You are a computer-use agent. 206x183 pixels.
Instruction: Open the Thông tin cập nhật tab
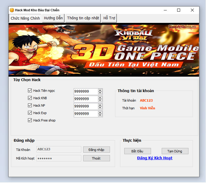tap(83, 18)
